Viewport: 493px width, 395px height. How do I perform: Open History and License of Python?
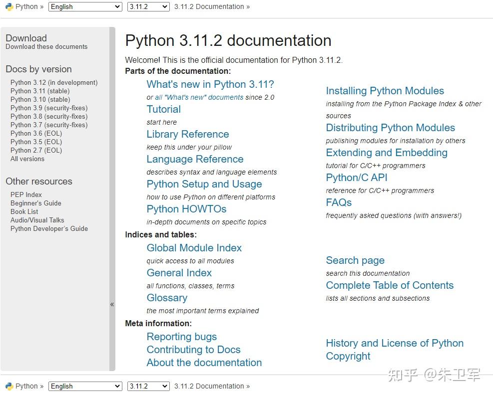coord(394,343)
